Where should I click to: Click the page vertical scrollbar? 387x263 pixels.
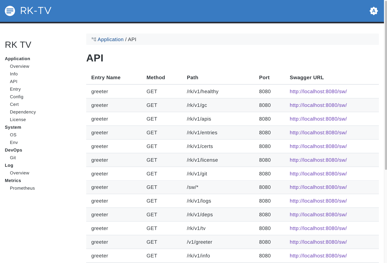point(386,85)
